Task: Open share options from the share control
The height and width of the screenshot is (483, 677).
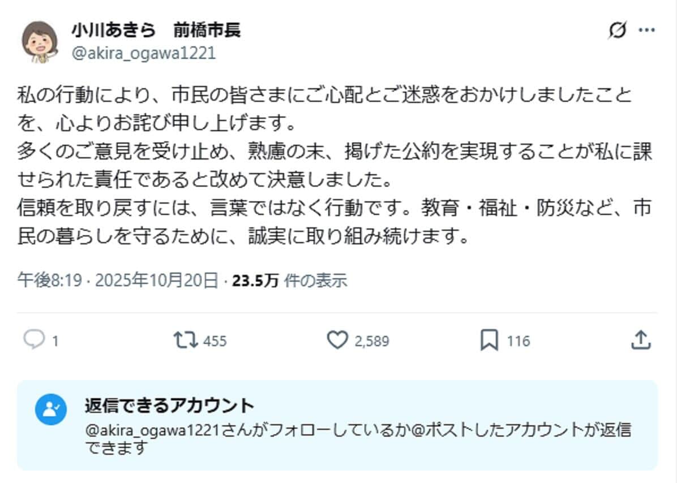Action: click(x=641, y=340)
